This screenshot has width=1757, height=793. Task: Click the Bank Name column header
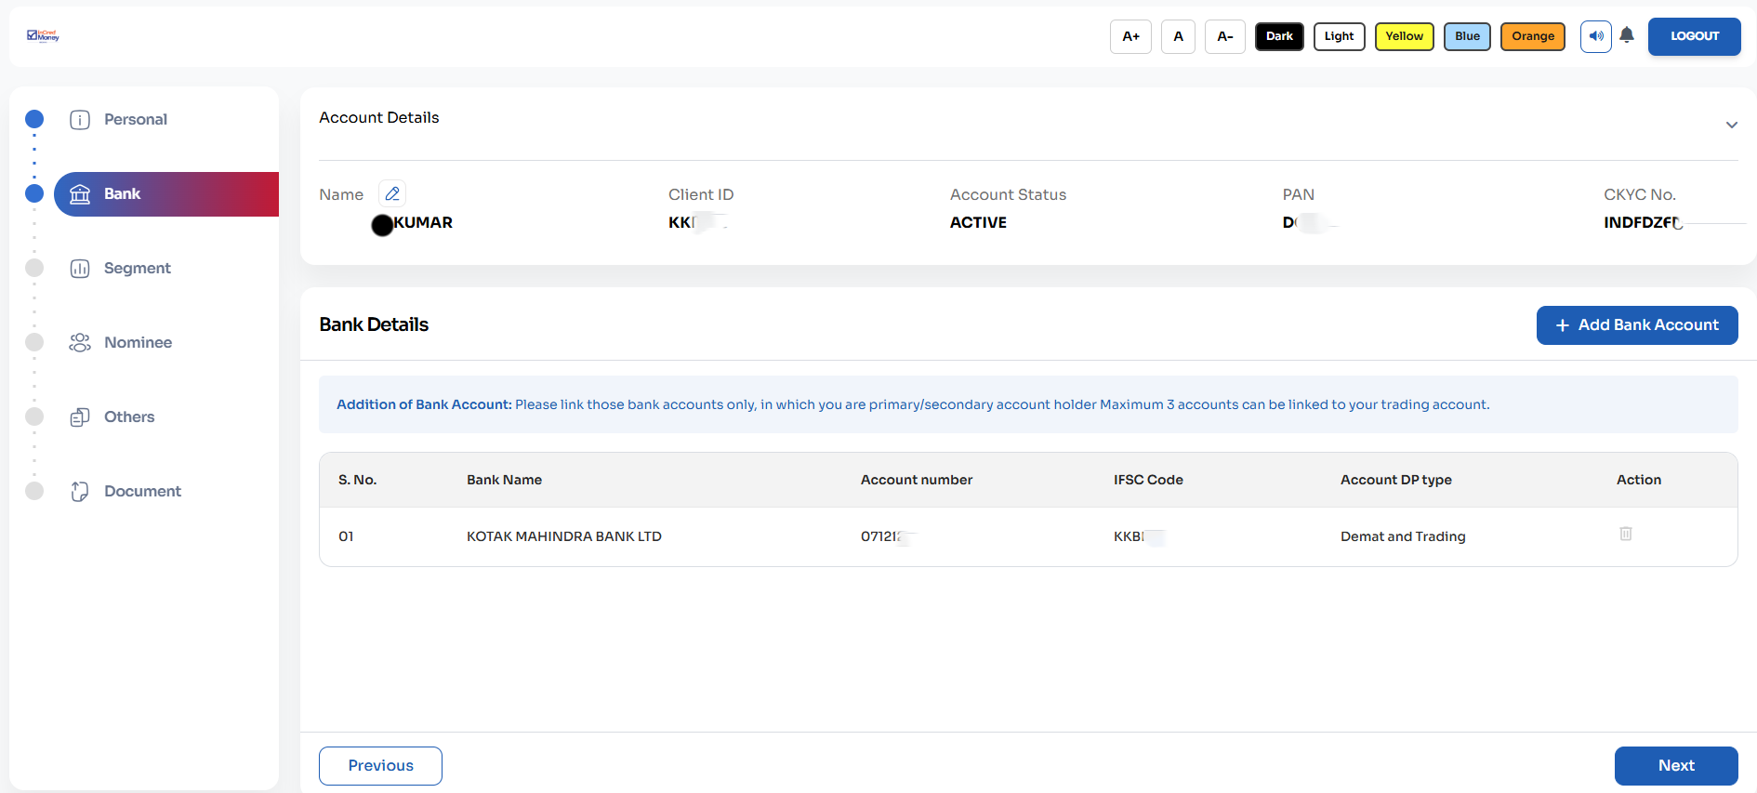pyautogui.click(x=504, y=480)
